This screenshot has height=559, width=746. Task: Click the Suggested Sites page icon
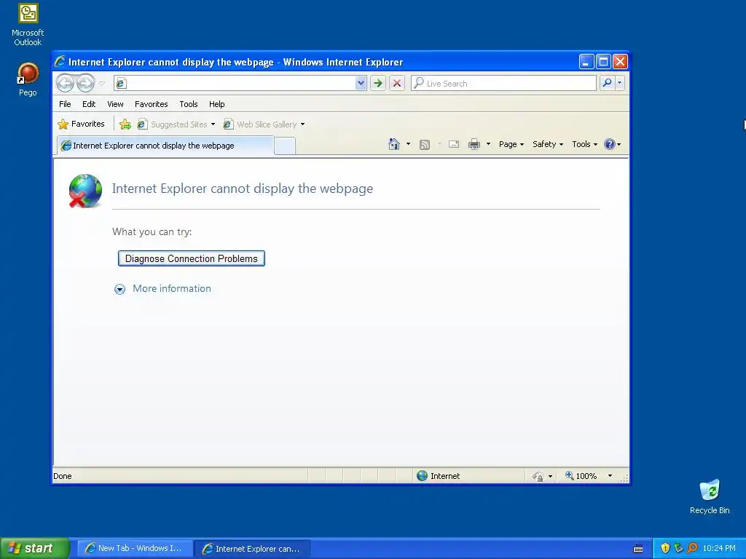coord(142,124)
